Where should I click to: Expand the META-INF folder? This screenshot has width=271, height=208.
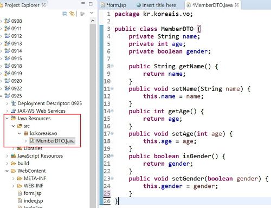(14, 178)
